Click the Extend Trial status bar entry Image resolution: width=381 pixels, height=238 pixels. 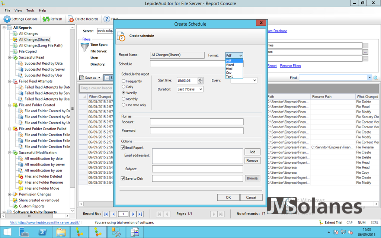[331, 222]
